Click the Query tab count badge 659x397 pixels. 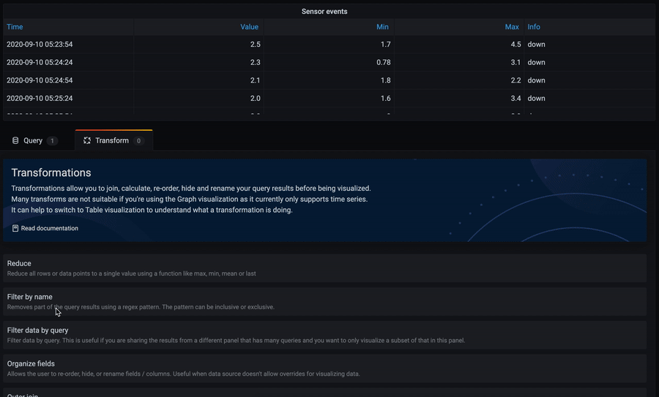point(52,140)
